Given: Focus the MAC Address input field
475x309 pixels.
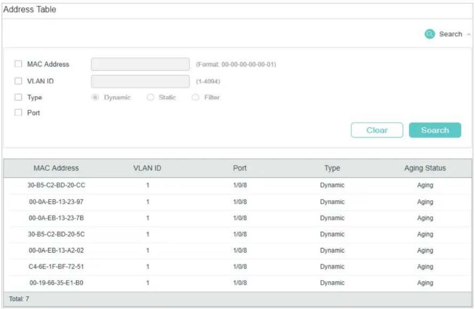Looking at the screenshot, I should point(140,64).
